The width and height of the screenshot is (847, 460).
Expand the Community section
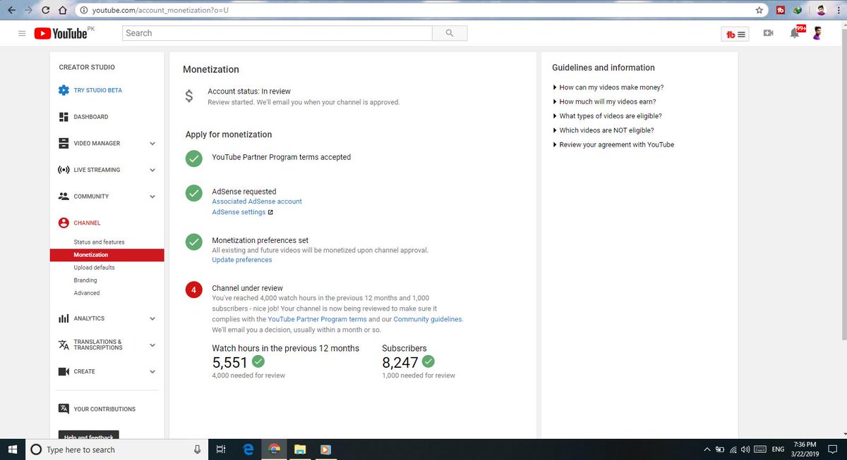(152, 197)
